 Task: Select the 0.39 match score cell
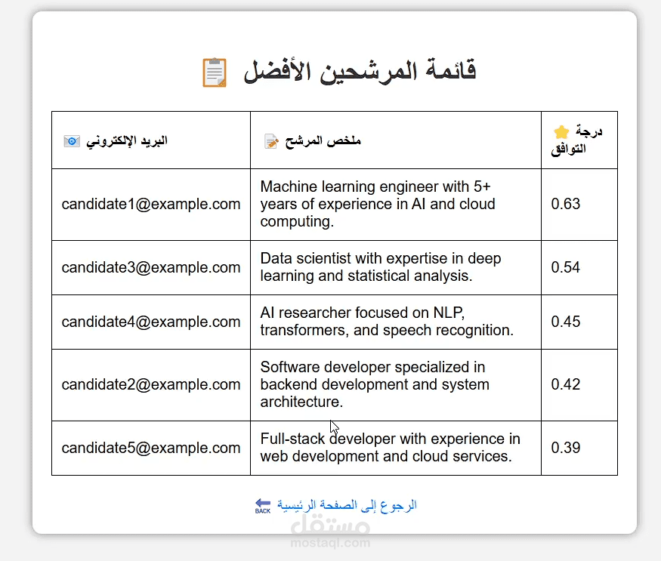click(x=566, y=448)
